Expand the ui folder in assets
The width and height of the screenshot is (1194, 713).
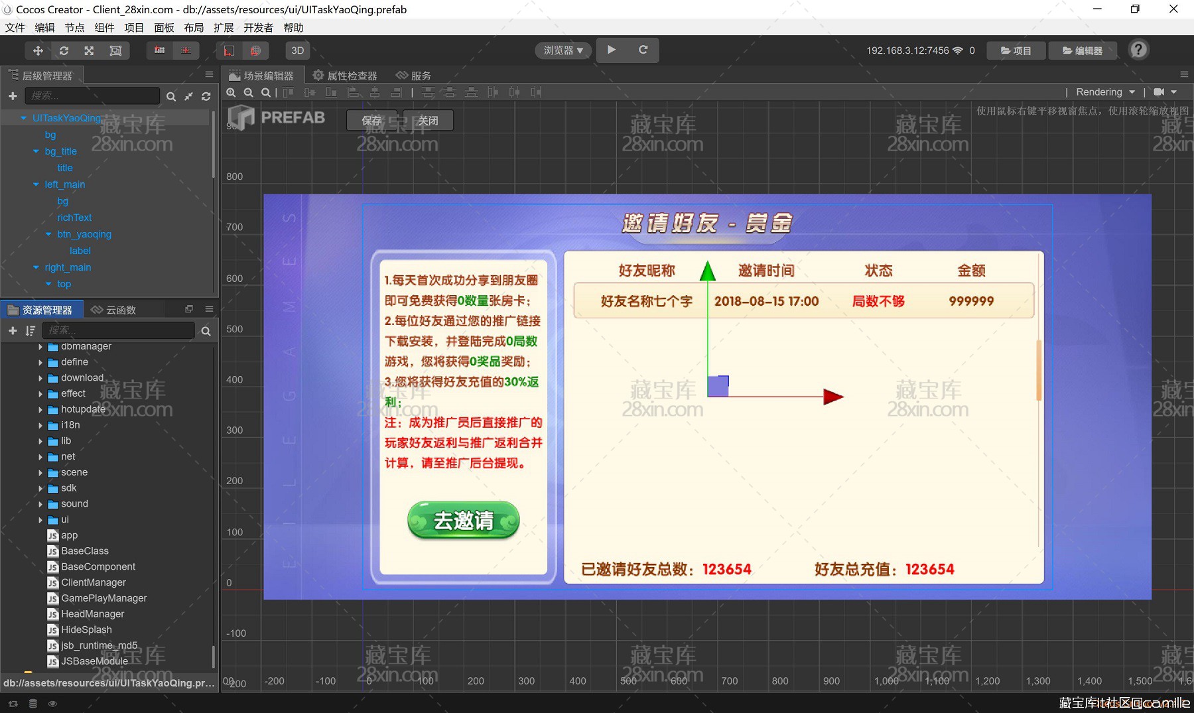(x=40, y=520)
